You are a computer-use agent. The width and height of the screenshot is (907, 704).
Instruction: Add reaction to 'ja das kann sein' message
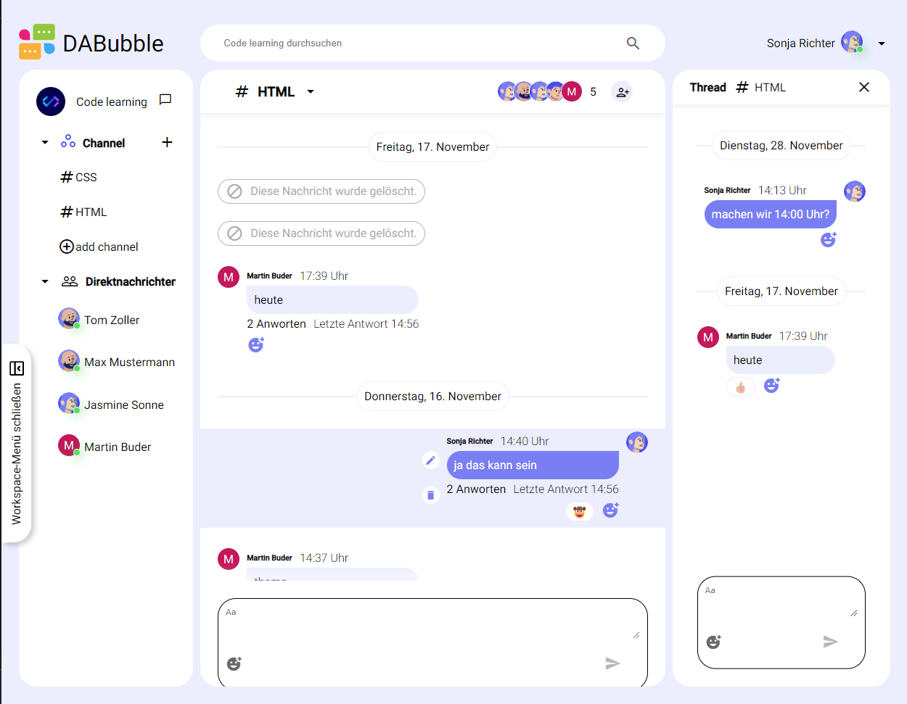point(611,510)
